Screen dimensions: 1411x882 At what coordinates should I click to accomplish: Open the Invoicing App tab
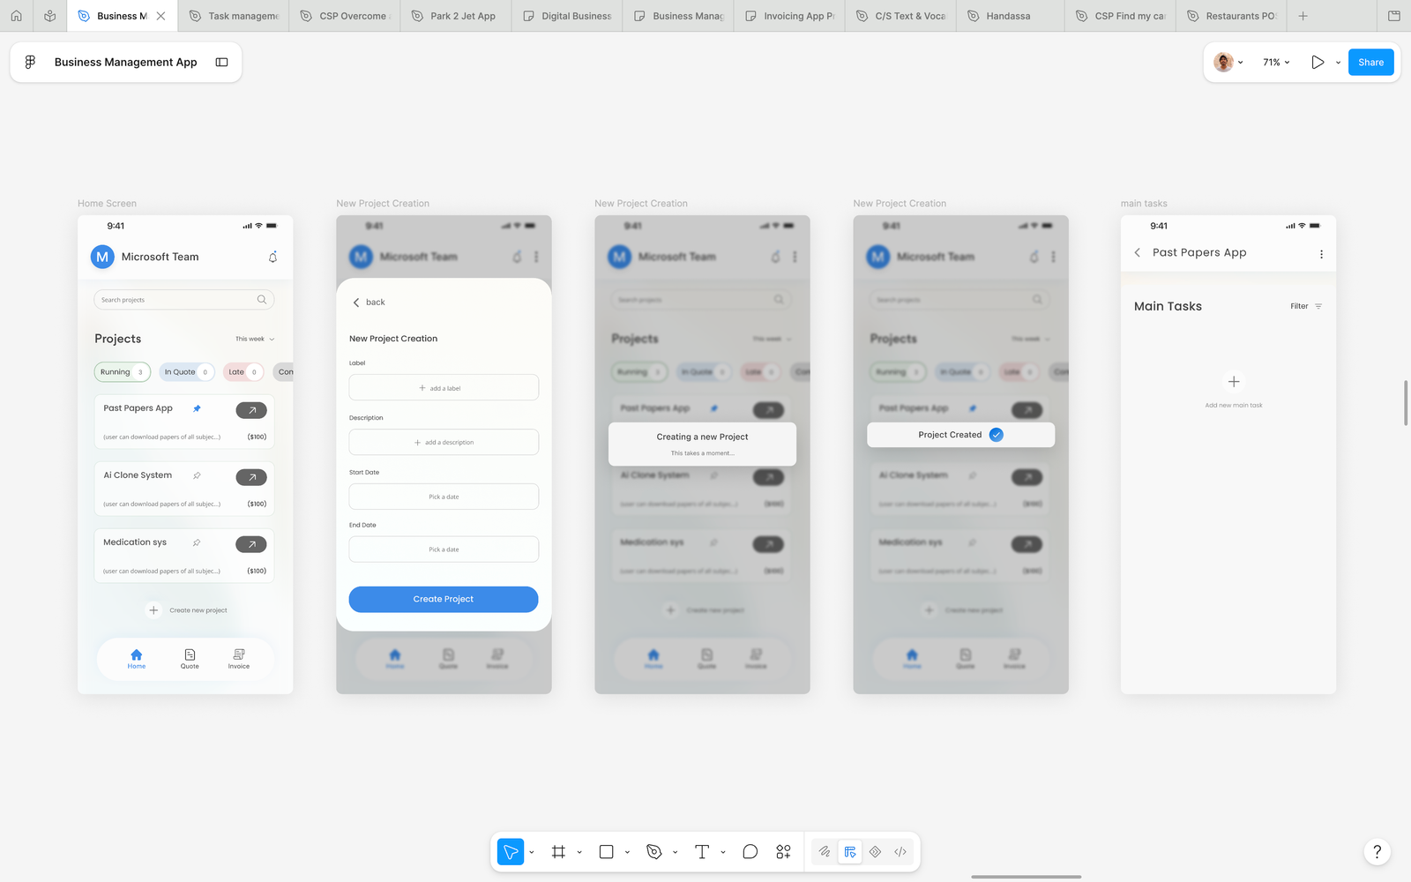789,16
